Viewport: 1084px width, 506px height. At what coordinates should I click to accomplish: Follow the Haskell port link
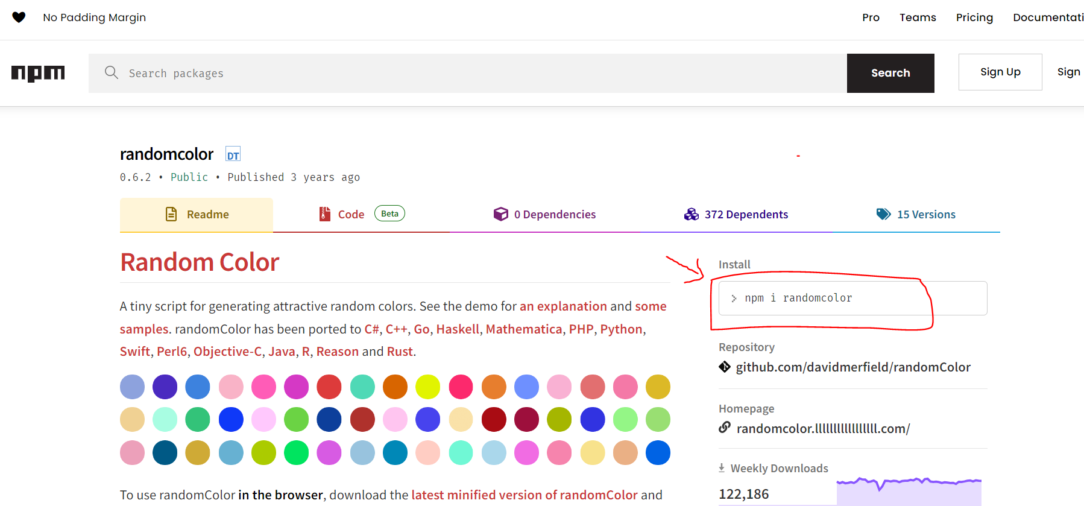pos(458,329)
